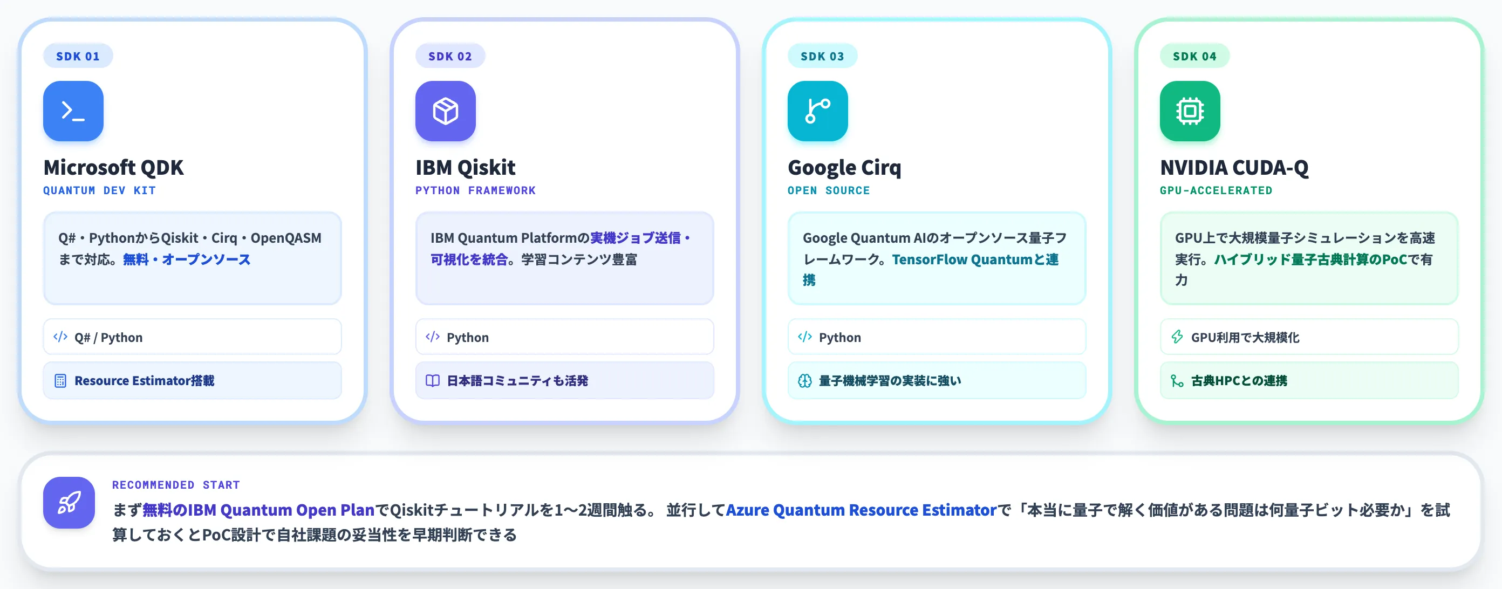Click book icon beside 日本語コミュニティも活発

point(433,381)
